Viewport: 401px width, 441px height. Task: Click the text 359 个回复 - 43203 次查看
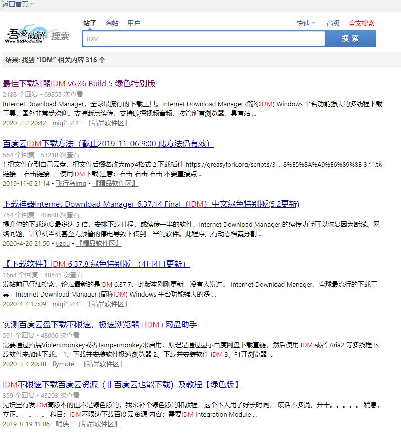[x=41, y=395]
